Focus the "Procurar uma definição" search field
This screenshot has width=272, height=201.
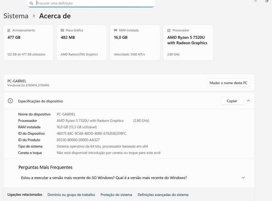[x=91, y=3]
